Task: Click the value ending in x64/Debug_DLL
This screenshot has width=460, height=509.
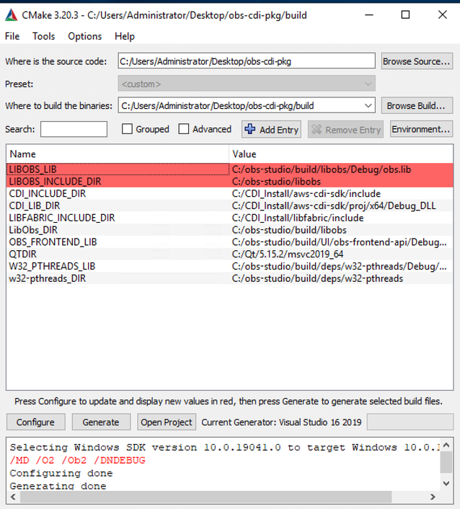Action: (x=334, y=205)
